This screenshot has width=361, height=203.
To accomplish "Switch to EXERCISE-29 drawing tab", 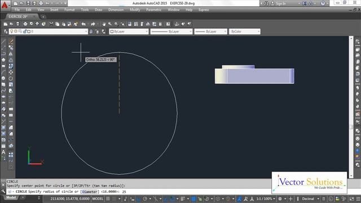I will pyautogui.click(x=18, y=16).
